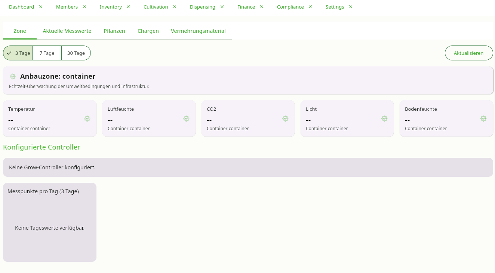Open the Vermehrungsmaterial tab
Viewport: 495px width, 273px height.
[x=198, y=31]
